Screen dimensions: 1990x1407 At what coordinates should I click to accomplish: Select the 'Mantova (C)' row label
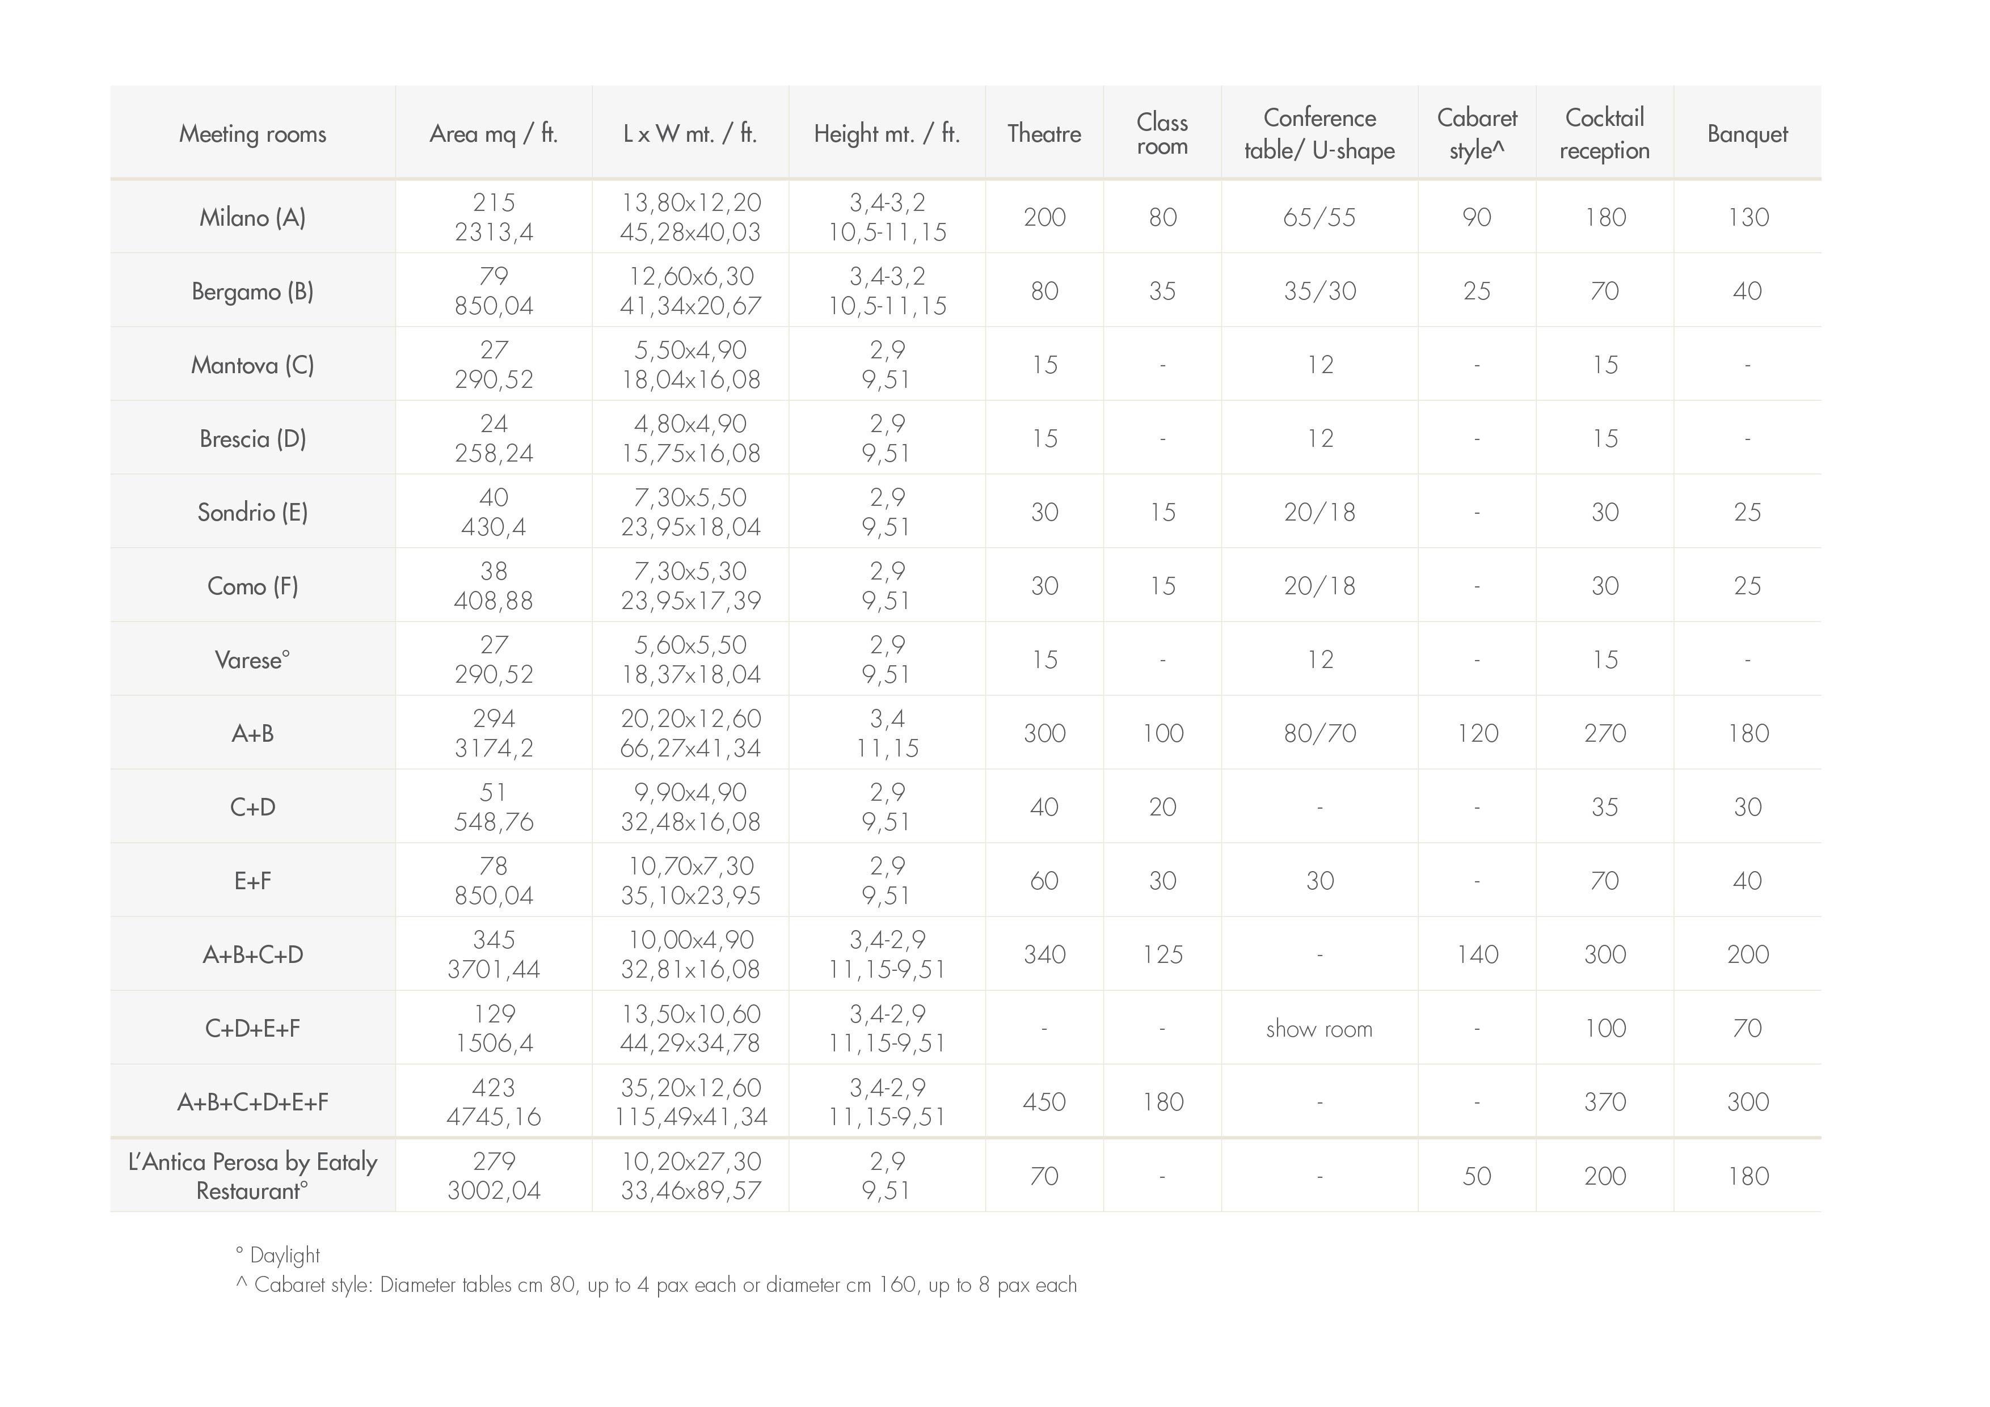click(x=252, y=365)
